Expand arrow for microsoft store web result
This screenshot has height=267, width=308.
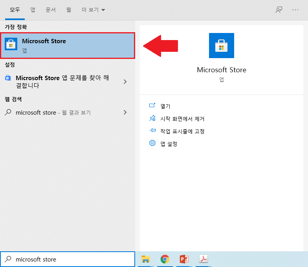click(x=125, y=112)
